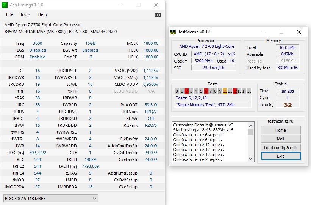
Task: Click the log scrollbar thumb in TestMem5
Action: click(250, 132)
